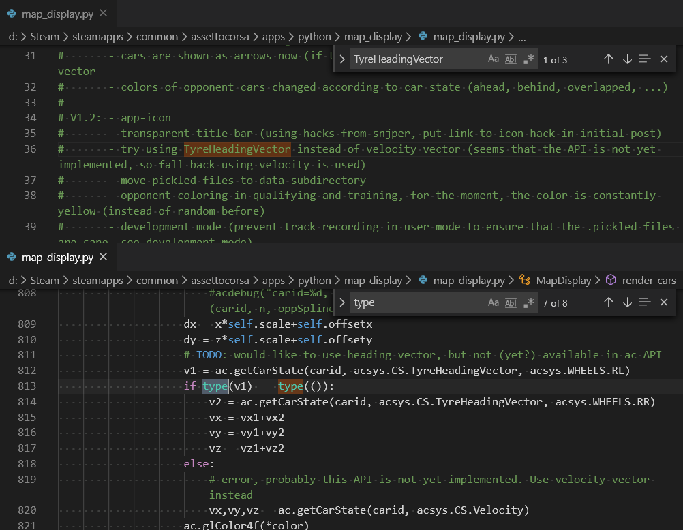Viewport: 683px width, 530px height.
Task: Click the method cube icon beside render_cars
Action: (x=611, y=280)
